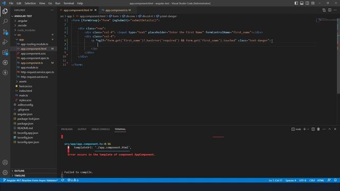340x191 pixels.
Task: Click Ln 7, Col 17 cursor position
Action: (275, 180)
